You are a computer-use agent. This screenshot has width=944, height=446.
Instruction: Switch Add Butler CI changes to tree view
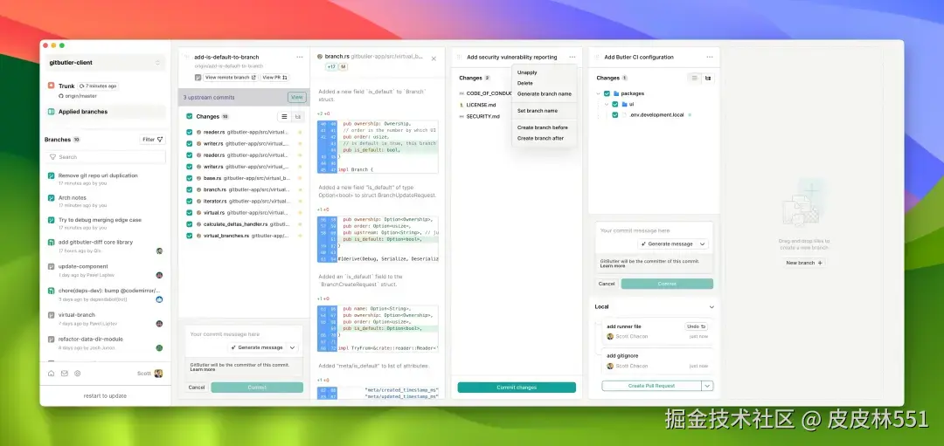pos(708,79)
